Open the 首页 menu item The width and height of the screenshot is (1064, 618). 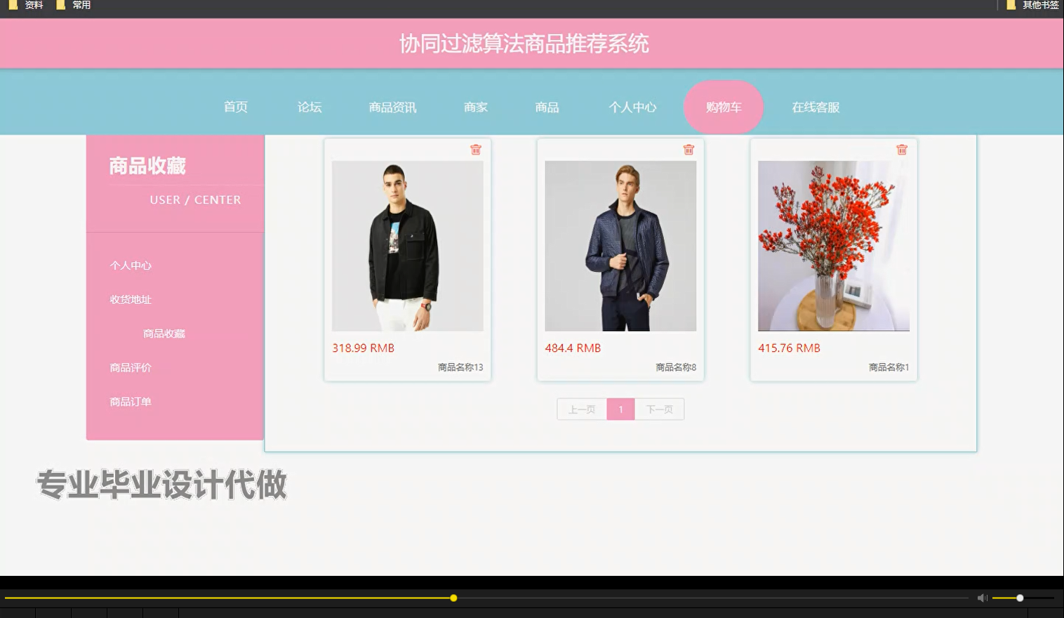[235, 107]
